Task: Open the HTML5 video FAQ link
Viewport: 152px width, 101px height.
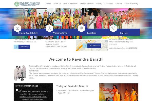Action: 33,98
